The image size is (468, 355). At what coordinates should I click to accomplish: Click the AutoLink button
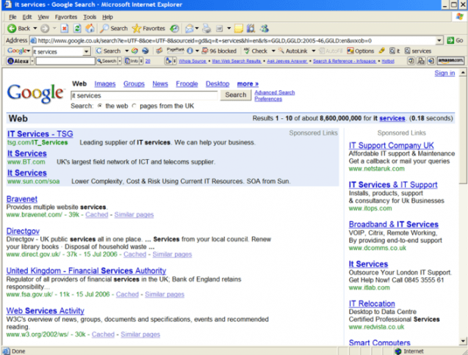tap(293, 51)
